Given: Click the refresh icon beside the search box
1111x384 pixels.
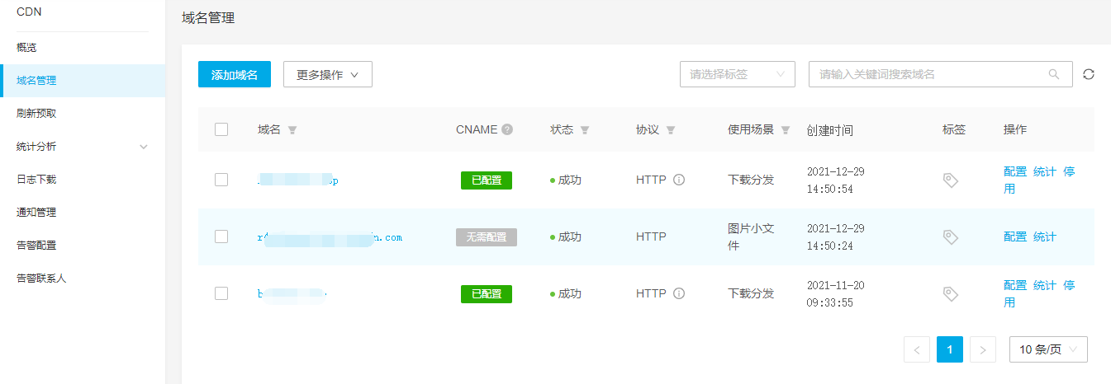Looking at the screenshot, I should point(1089,74).
